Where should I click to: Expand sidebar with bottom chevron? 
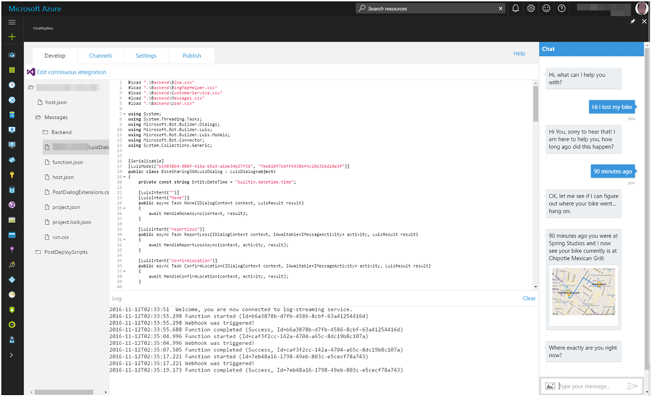coord(12,355)
